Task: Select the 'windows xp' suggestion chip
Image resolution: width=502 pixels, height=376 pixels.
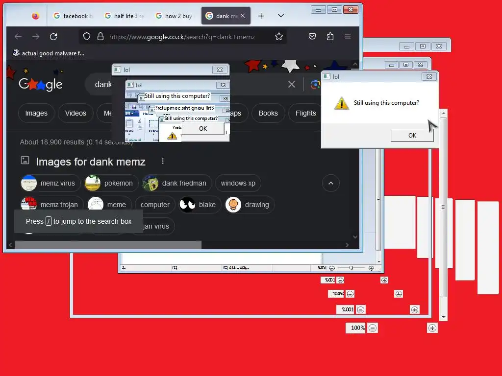Action: [x=238, y=183]
